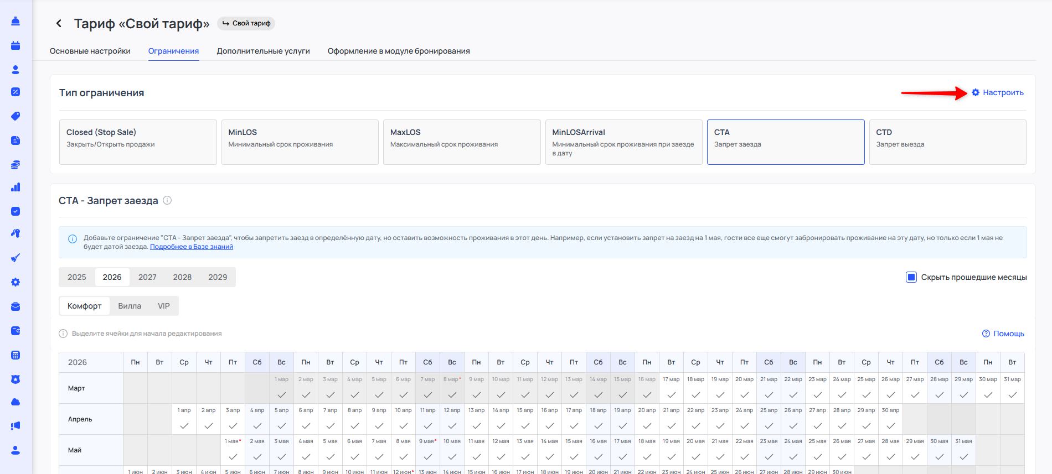Select the Closed (Stop Sale) restriction type
Screen dimensions: 1052x474
pos(138,142)
